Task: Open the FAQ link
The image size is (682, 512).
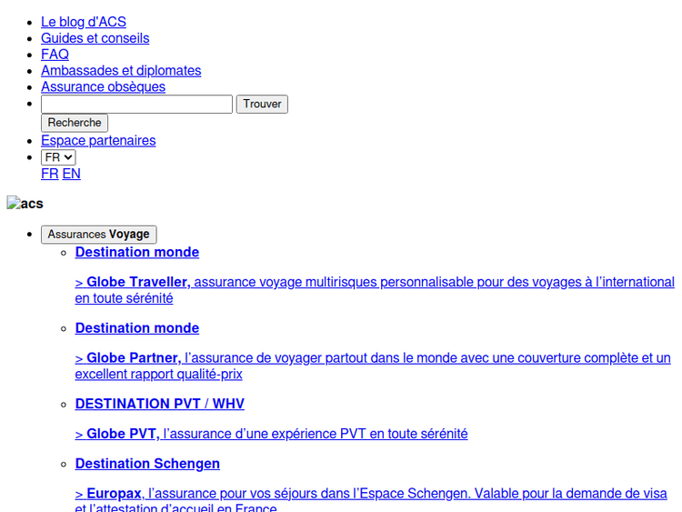Action: (x=55, y=55)
